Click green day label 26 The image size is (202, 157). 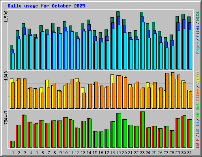[x=160, y=153]
